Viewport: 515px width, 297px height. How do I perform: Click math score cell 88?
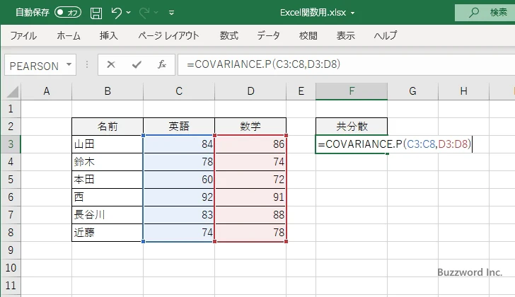pyautogui.click(x=250, y=215)
